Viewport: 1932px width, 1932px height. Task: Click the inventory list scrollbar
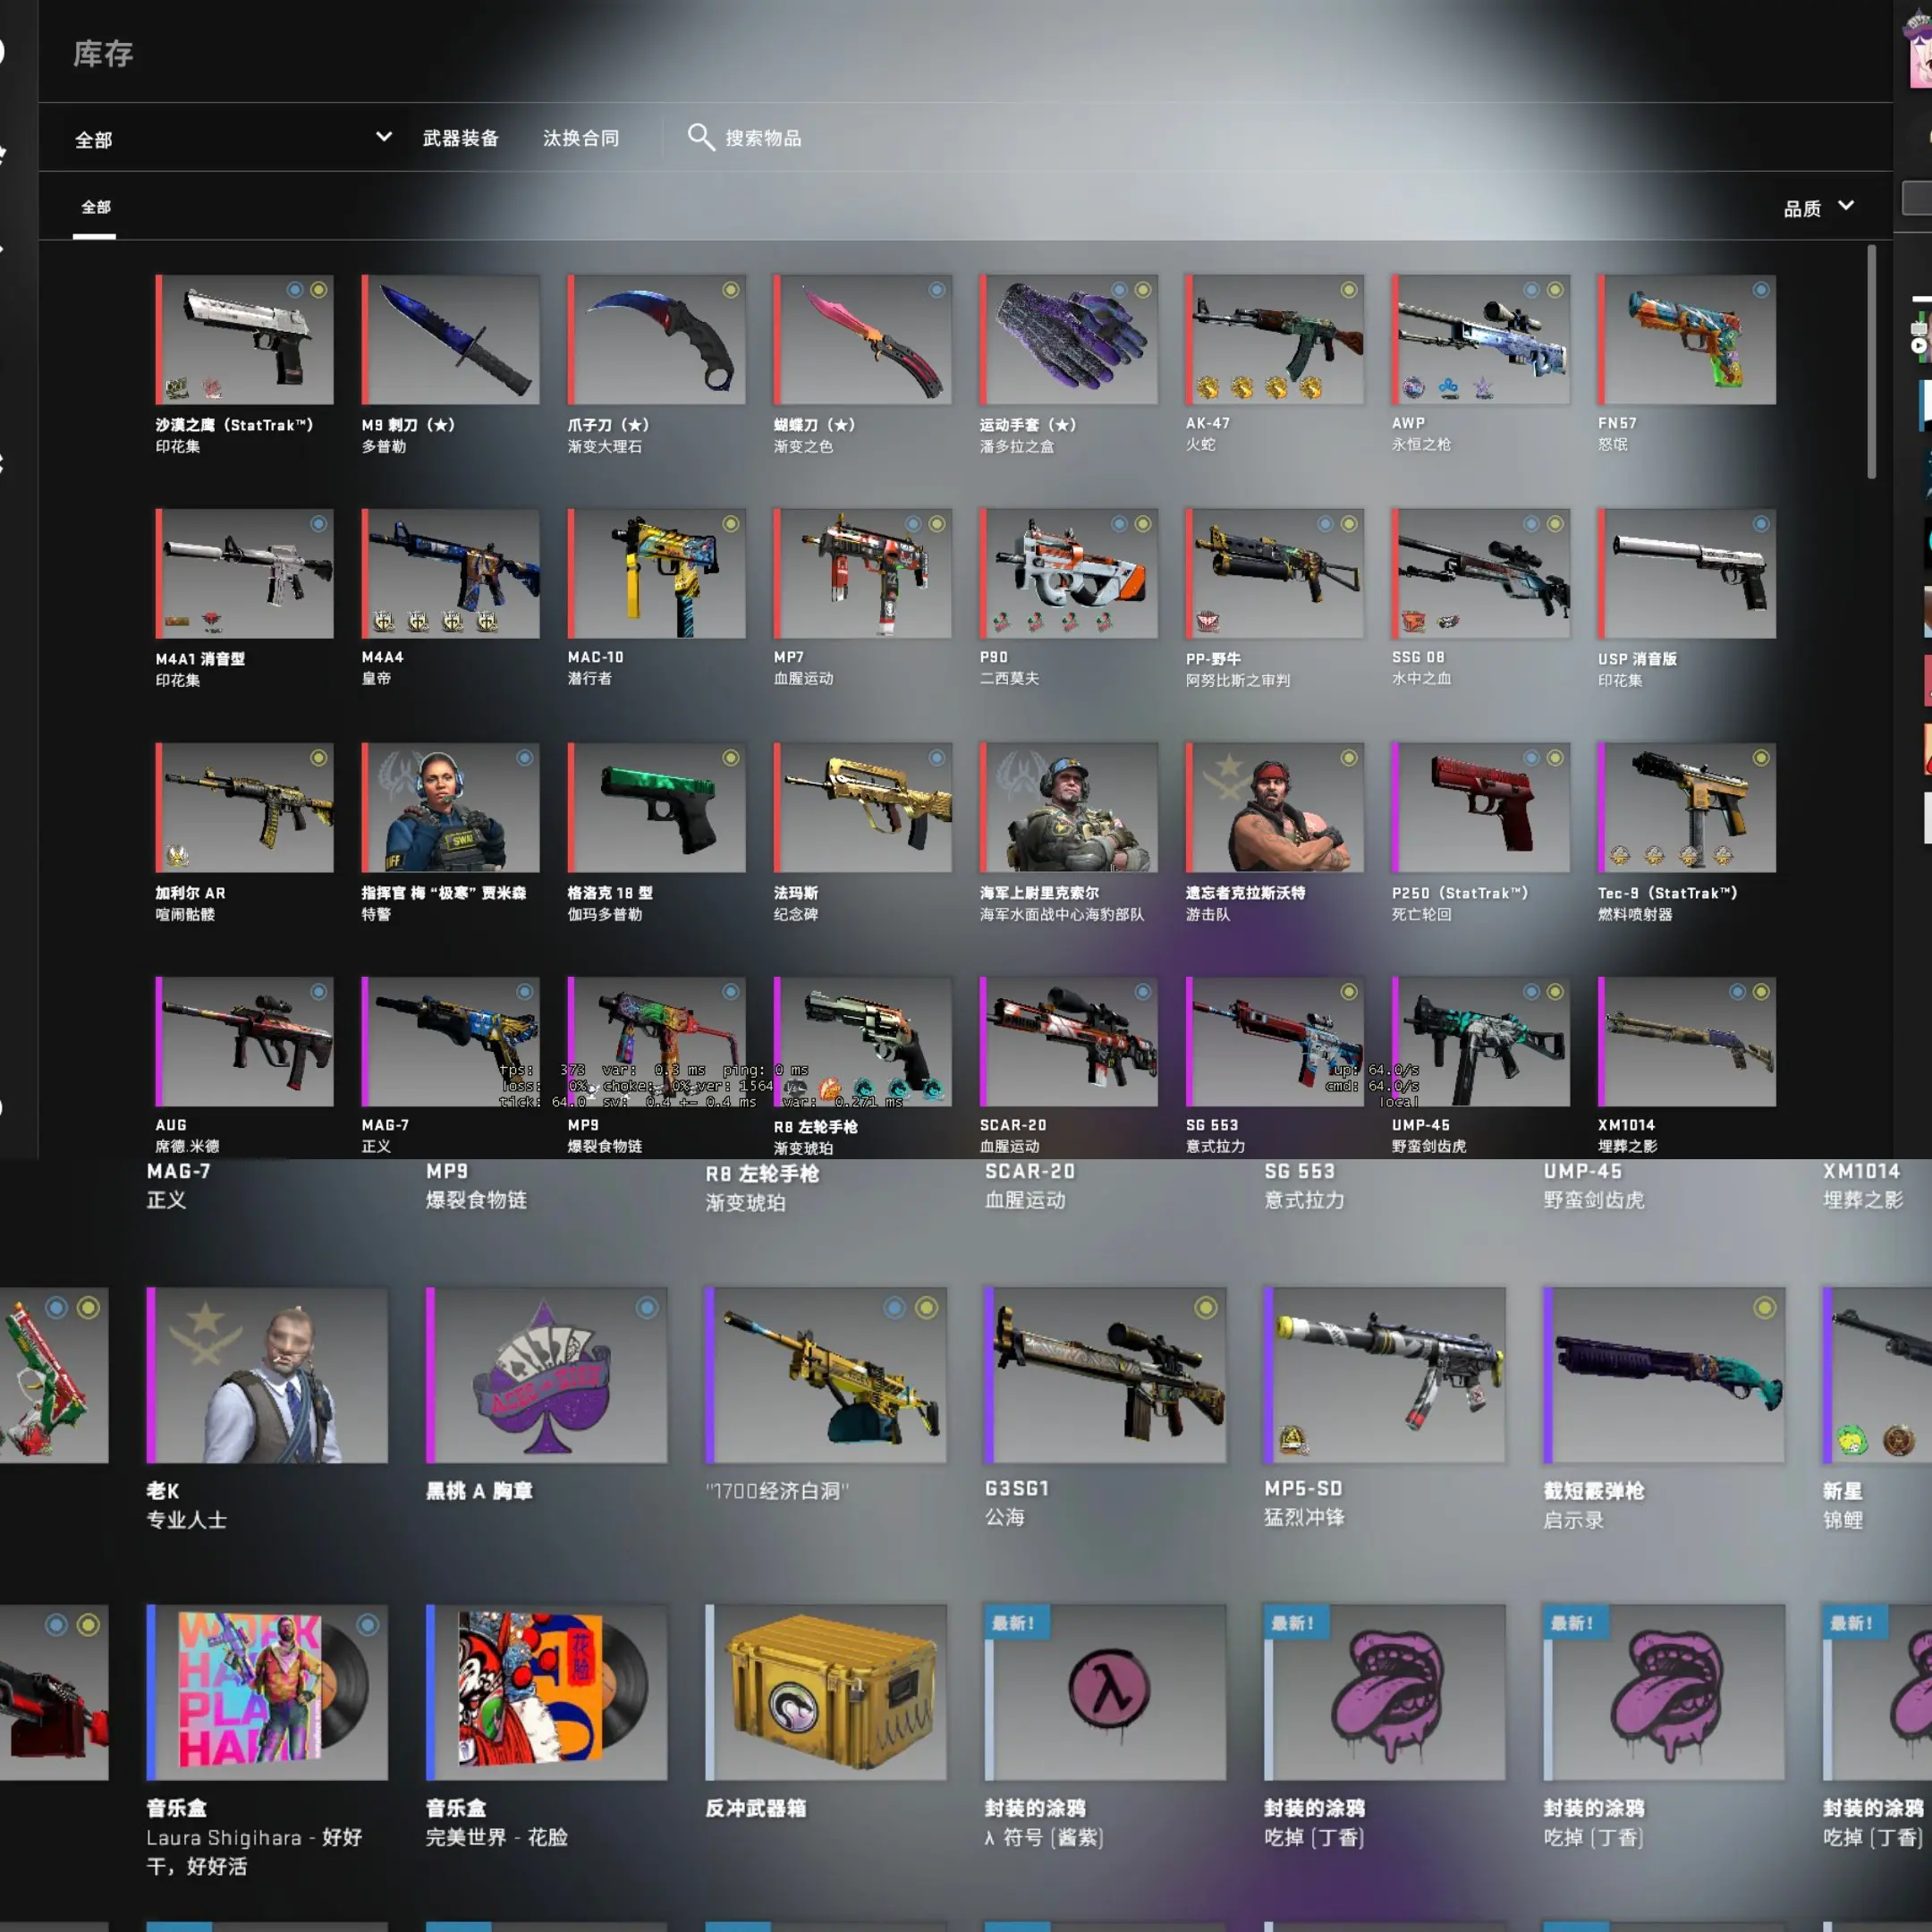(x=1871, y=362)
